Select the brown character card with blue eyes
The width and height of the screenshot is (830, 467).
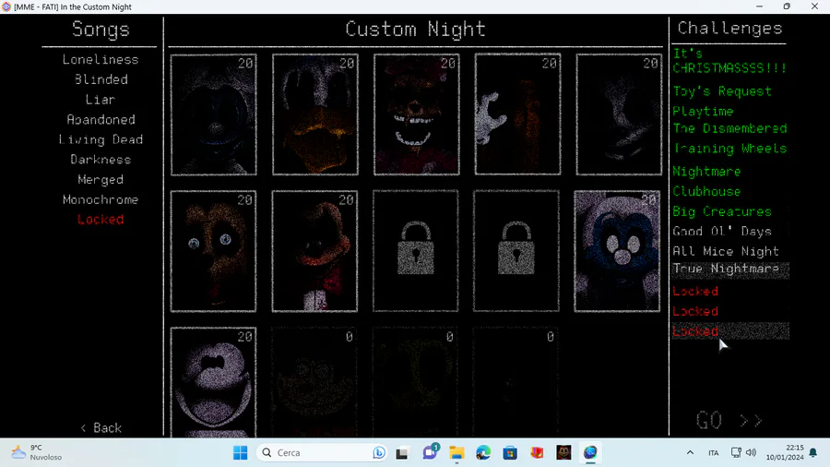213,251
